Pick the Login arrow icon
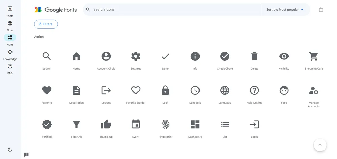 click(x=254, y=124)
